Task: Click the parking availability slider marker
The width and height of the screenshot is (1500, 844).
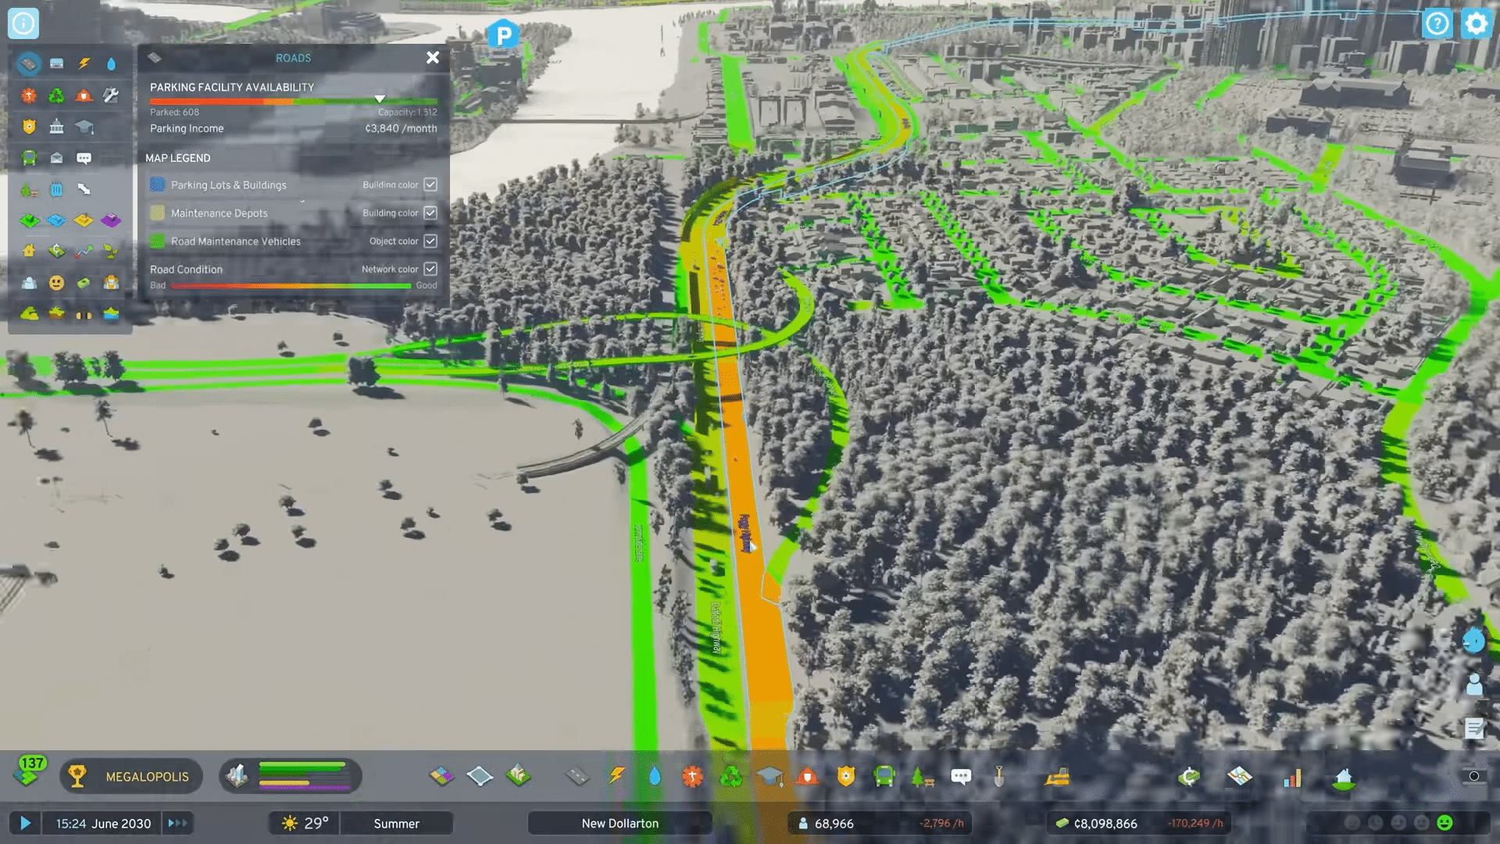Action: (x=380, y=99)
